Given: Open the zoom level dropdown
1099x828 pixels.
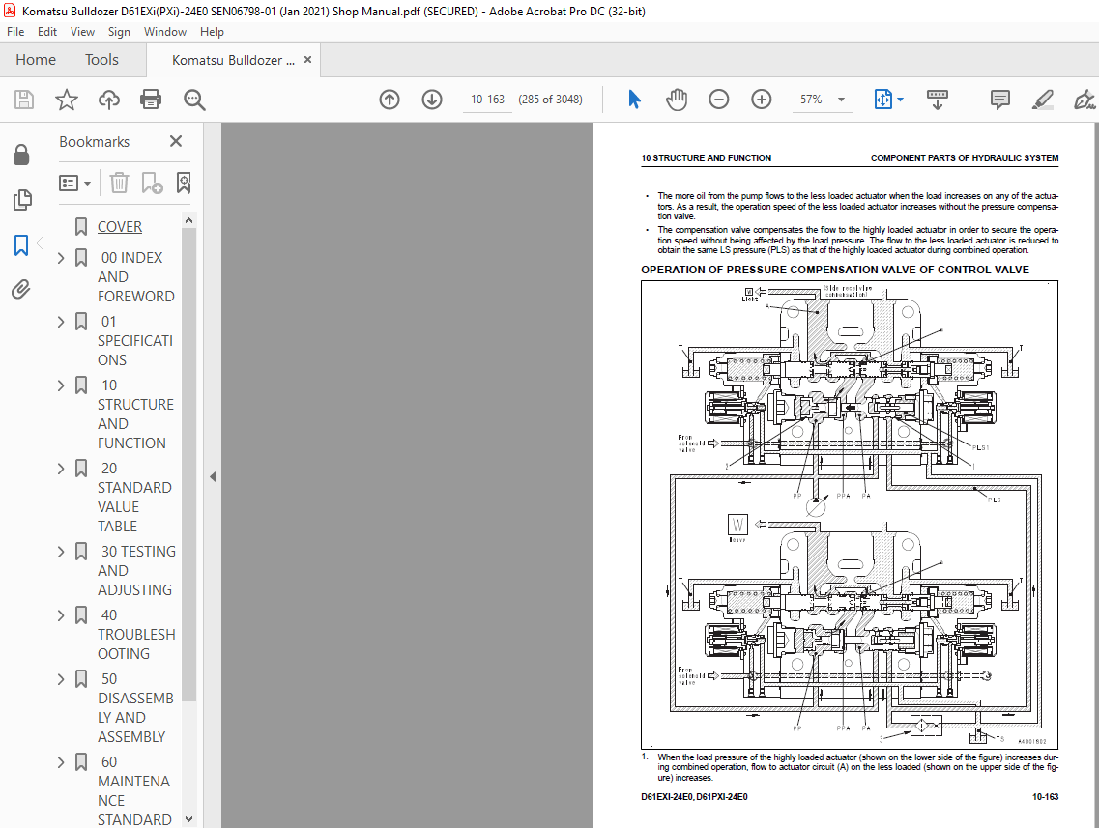Looking at the screenshot, I should pyautogui.click(x=841, y=100).
